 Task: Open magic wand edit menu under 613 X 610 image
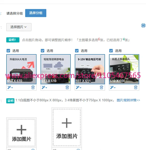44,87
